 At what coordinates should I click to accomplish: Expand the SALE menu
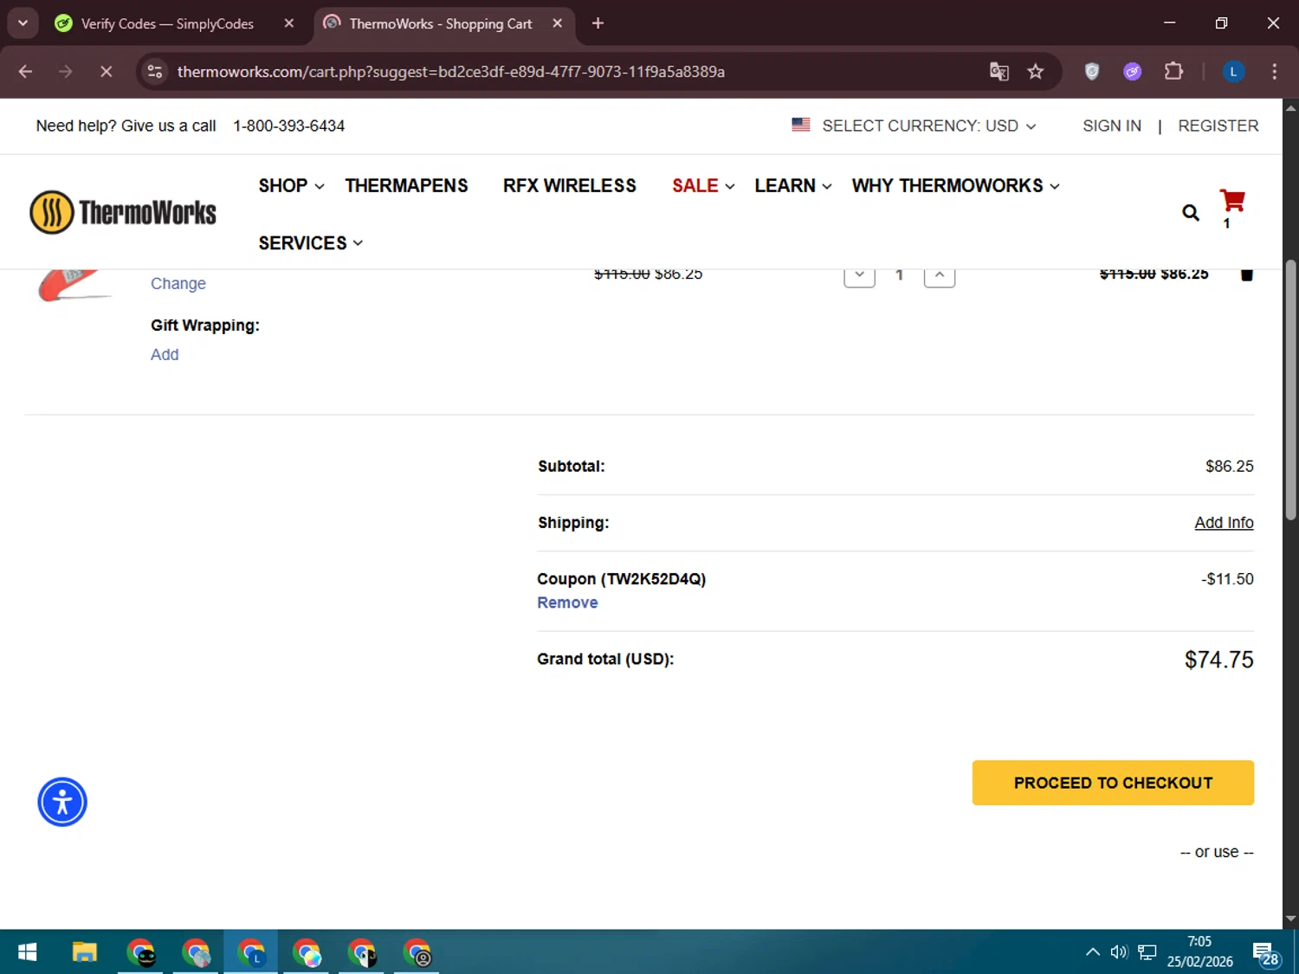coord(703,185)
